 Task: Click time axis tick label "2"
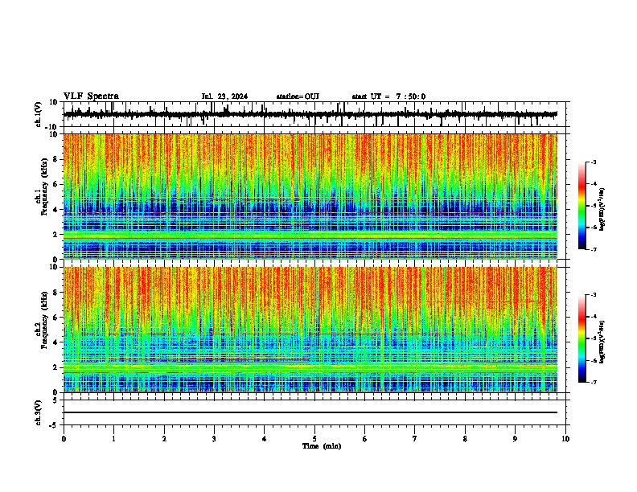pyautogui.click(x=164, y=439)
